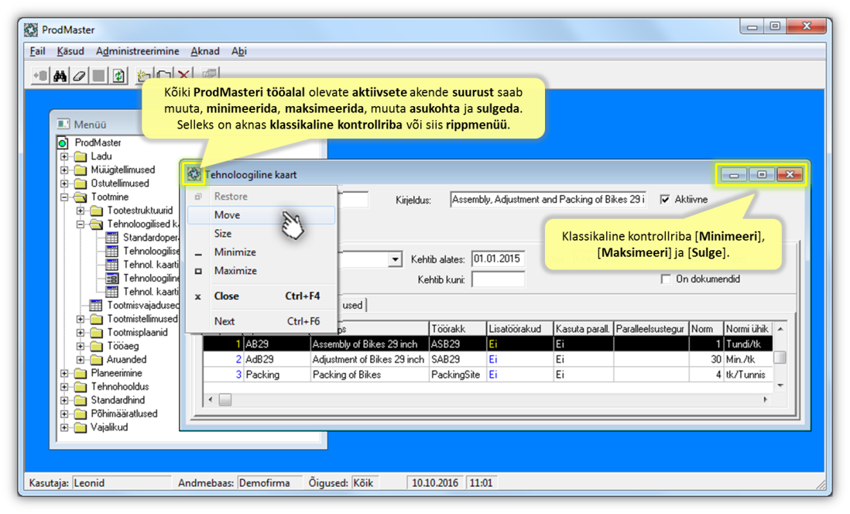Click the Kehtib alates date field
Image resolution: width=850 pixels, height=514 pixels.
point(498,259)
